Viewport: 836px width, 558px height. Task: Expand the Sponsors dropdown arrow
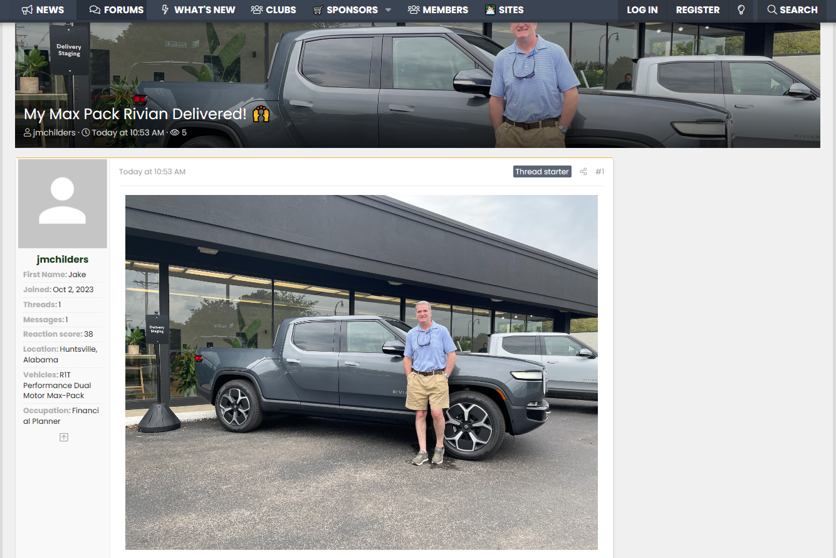coord(388,10)
